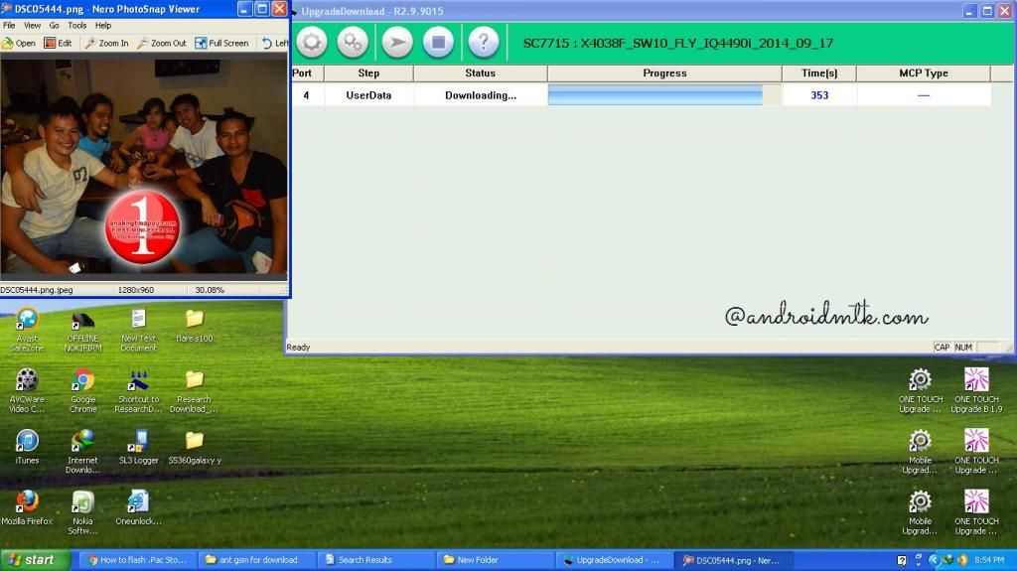This screenshot has width=1017, height=571.
Task: Click the Edit toolbar button
Action: click(x=58, y=44)
